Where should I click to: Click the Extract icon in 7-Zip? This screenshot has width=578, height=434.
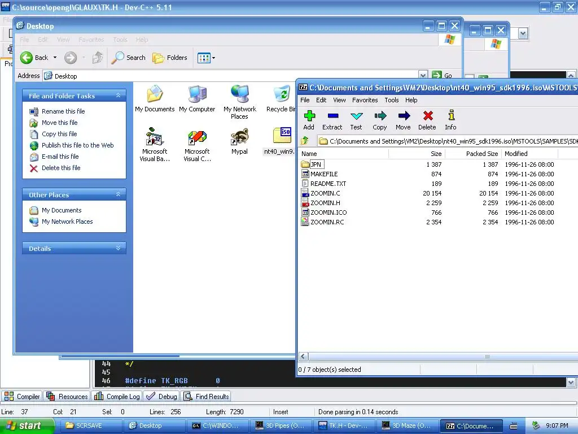pos(332,120)
